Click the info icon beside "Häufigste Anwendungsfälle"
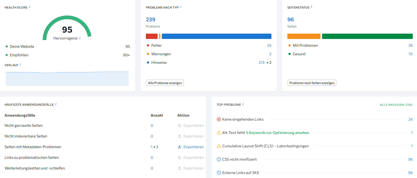Image resolution: width=417 pixels, height=178 pixels. point(56,105)
